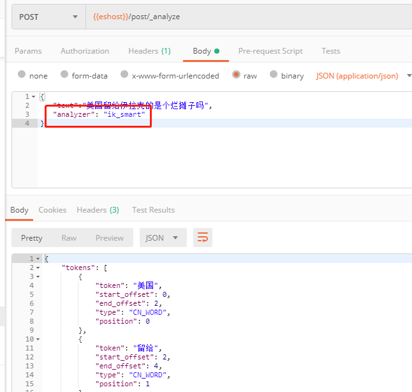This screenshot has height=392, width=412.
Task: Select the request Body tab
Action: coord(206,51)
